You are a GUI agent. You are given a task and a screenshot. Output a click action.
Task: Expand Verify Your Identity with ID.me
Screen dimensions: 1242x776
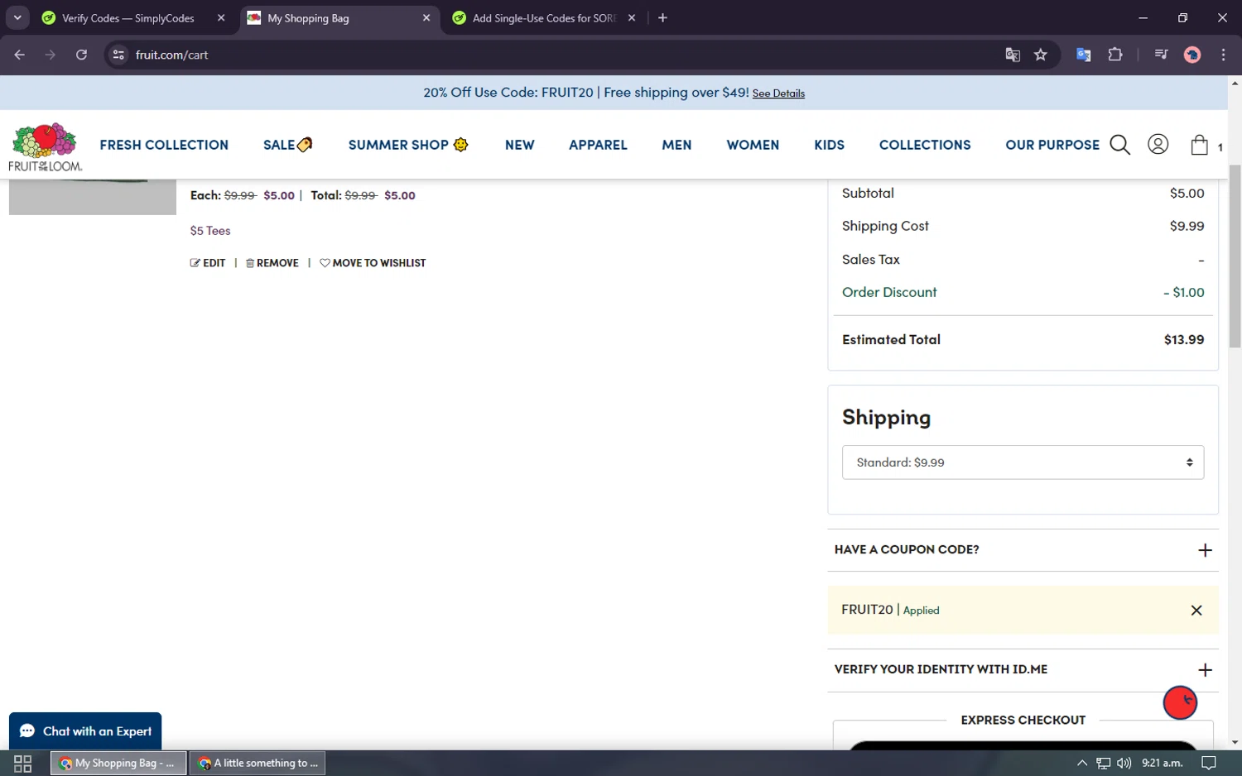click(1023, 670)
